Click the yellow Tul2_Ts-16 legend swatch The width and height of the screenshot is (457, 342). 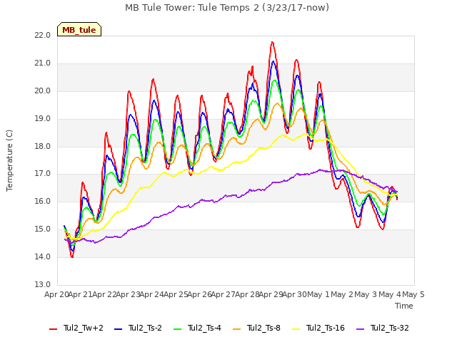click(296, 329)
